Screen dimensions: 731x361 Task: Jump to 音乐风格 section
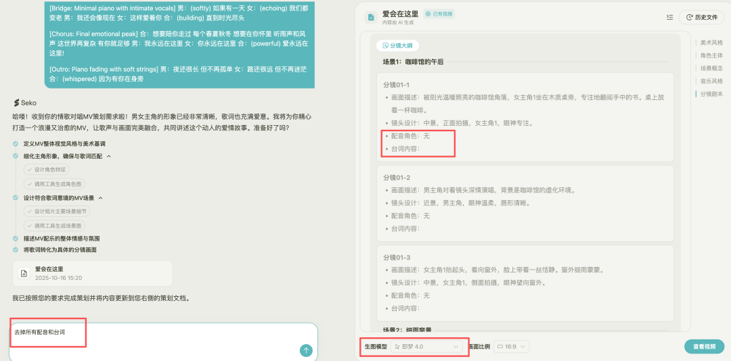tap(711, 81)
